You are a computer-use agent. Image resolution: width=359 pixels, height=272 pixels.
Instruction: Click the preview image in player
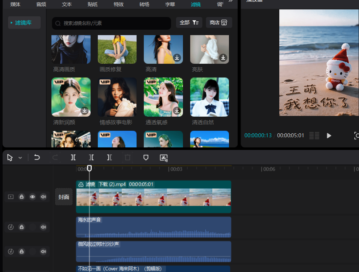pos(319,63)
